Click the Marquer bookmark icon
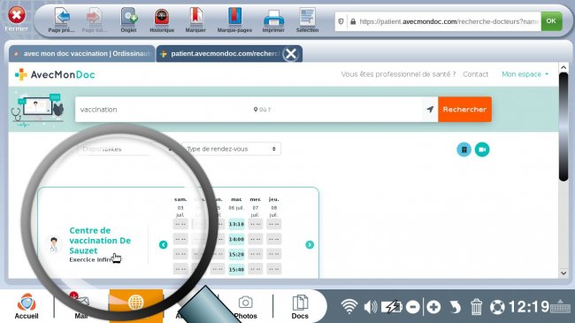 pos(195,20)
